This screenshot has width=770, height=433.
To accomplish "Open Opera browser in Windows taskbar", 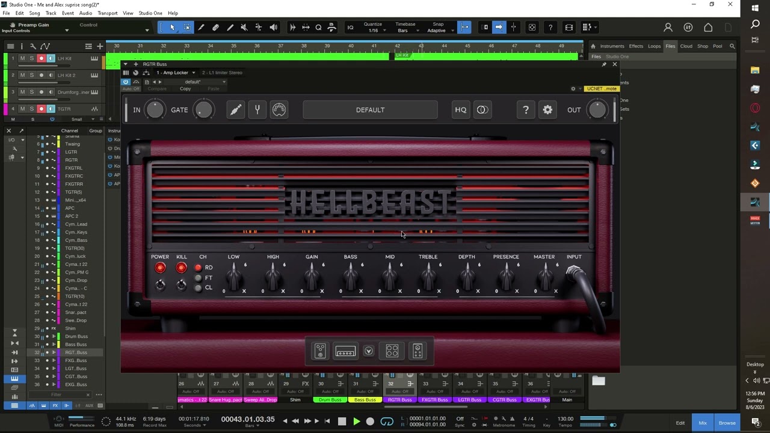I will click(x=755, y=108).
